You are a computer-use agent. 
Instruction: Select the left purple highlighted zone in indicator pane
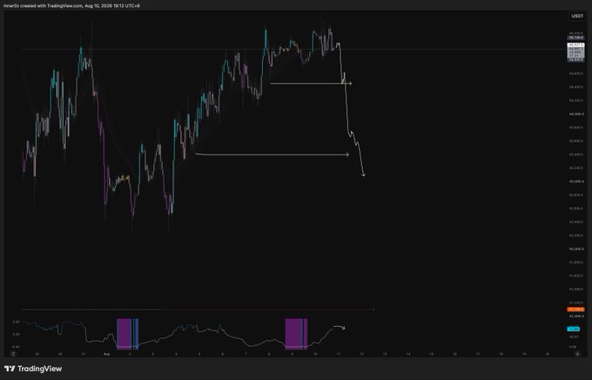(x=124, y=334)
